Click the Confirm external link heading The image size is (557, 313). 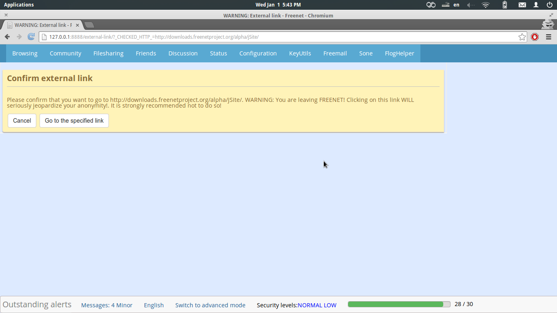pos(50,78)
